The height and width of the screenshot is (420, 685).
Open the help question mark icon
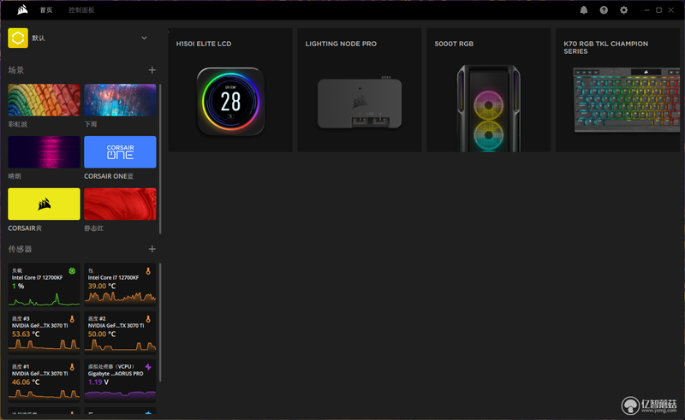(x=604, y=10)
